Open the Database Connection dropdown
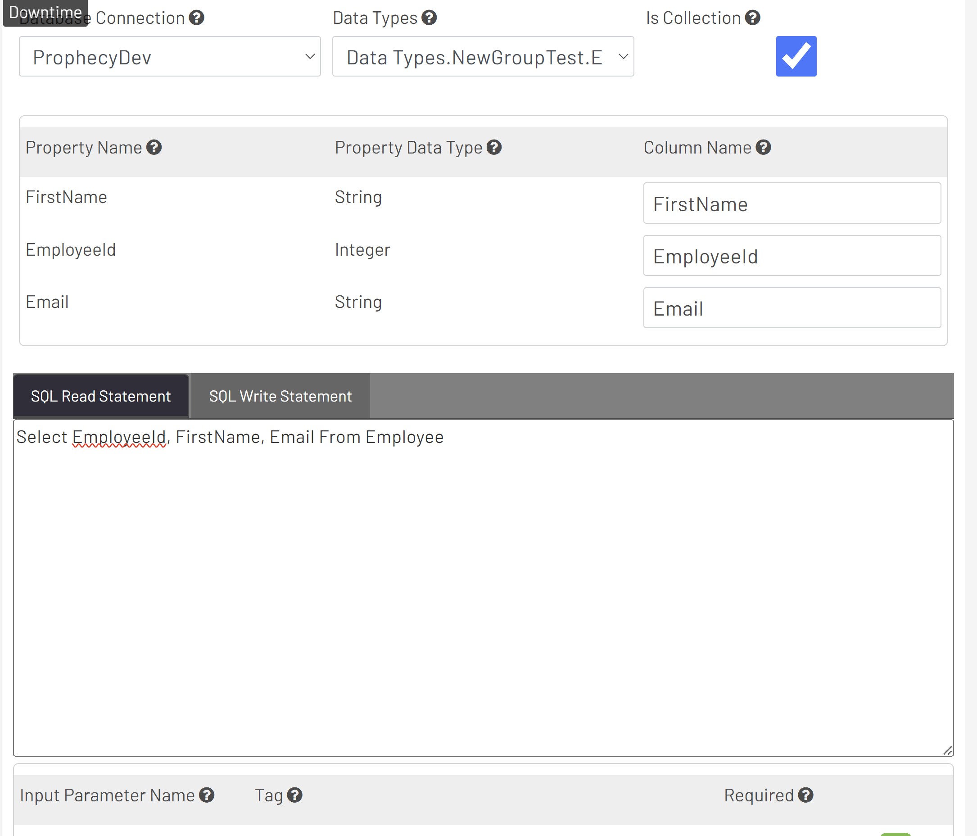977x836 pixels. click(x=170, y=57)
